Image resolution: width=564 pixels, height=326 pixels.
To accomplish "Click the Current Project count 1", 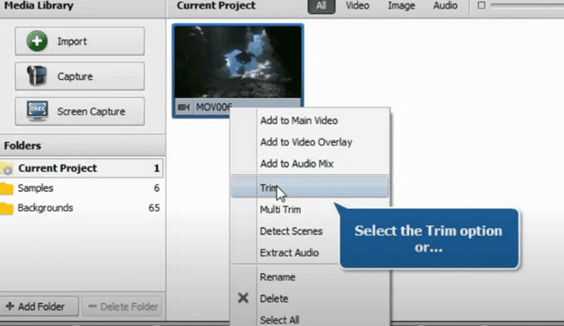I will click(x=156, y=168).
